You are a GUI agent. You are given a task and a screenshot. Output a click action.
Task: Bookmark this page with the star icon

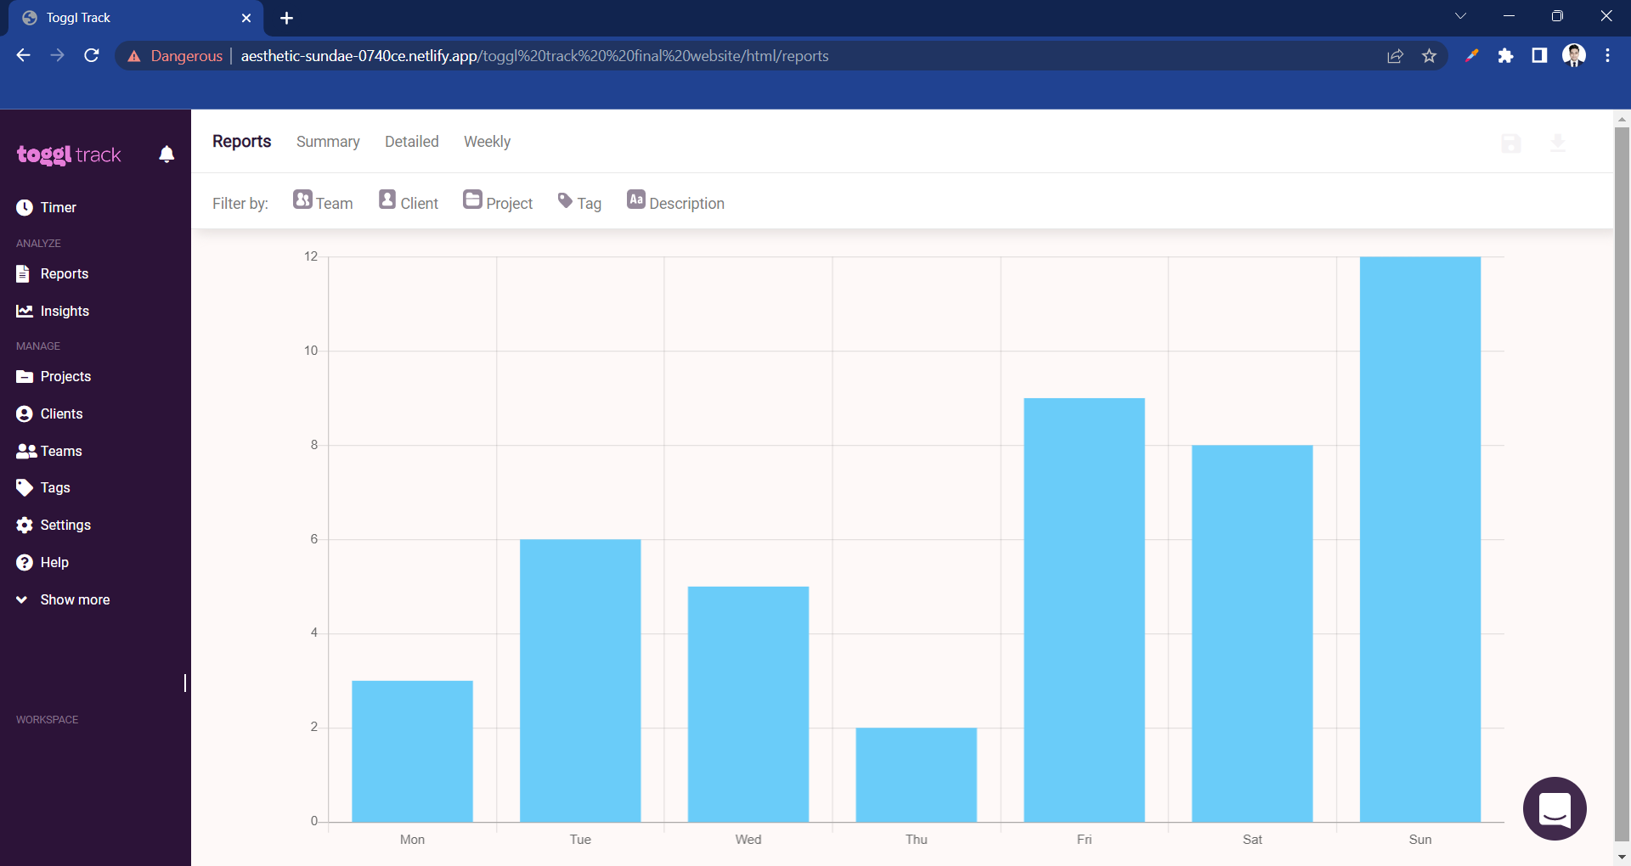[1429, 56]
